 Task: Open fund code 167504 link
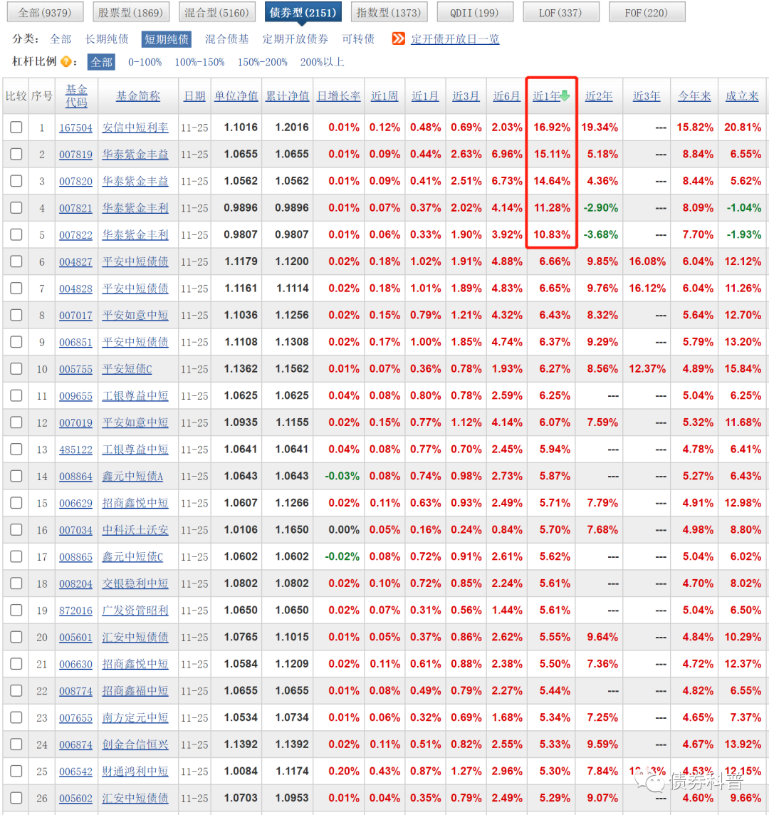coord(76,128)
